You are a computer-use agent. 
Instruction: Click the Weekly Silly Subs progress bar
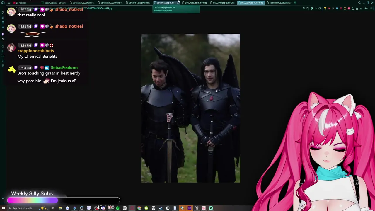(64, 200)
